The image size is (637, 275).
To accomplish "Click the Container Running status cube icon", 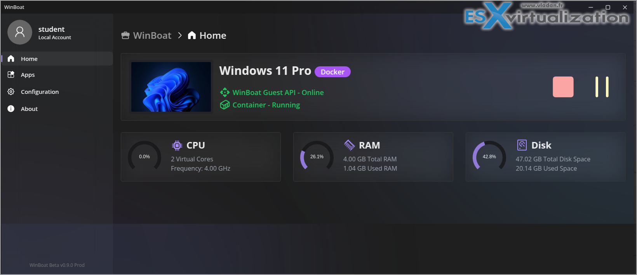I will pyautogui.click(x=225, y=105).
